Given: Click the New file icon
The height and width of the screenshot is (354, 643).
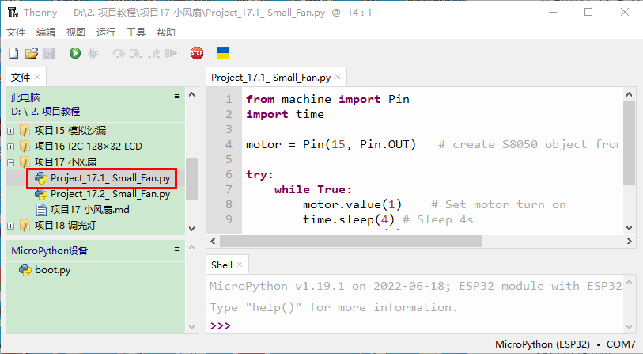Looking at the screenshot, I should 13,53.
